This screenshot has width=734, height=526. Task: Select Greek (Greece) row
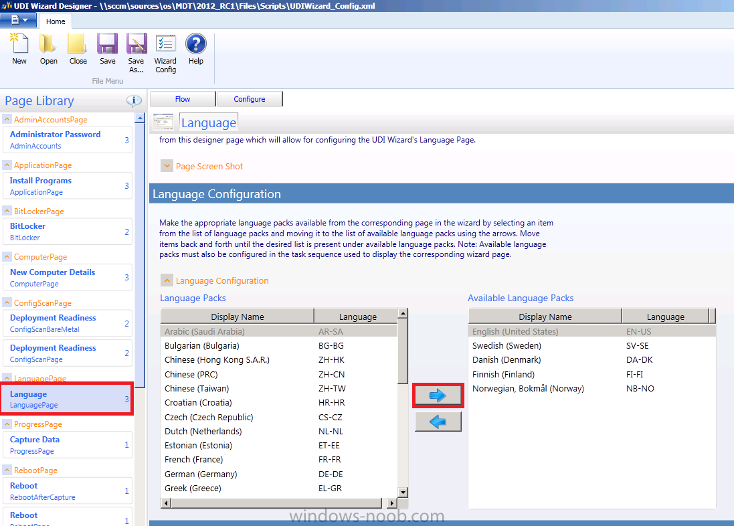[279, 488]
